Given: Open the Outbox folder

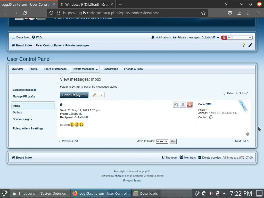Looking at the screenshot, I should (17, 112).
